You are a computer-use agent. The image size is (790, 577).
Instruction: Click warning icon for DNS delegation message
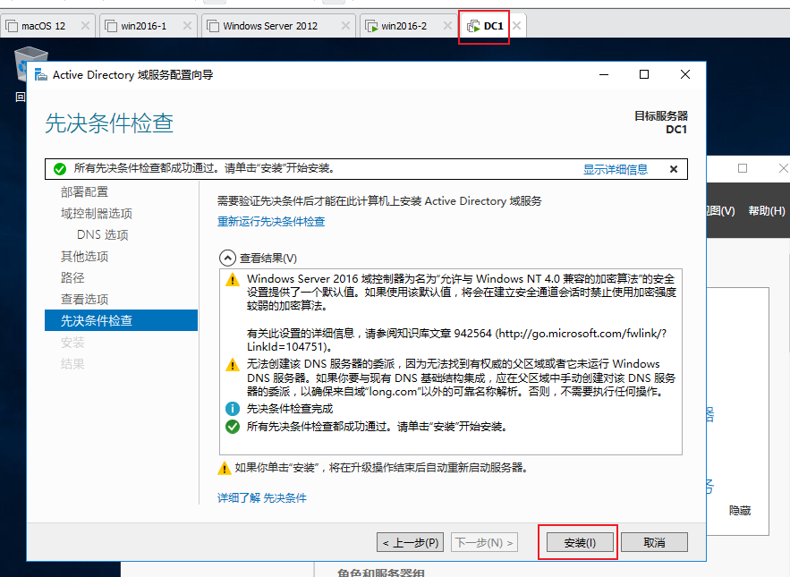click(x=233, y=364)
